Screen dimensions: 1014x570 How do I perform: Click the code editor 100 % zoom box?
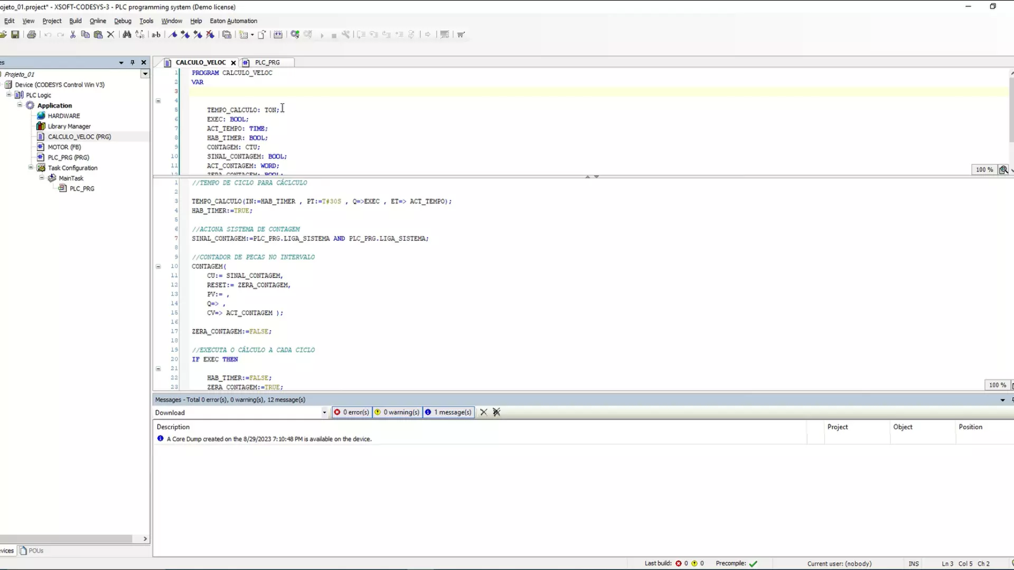[997, 385]
